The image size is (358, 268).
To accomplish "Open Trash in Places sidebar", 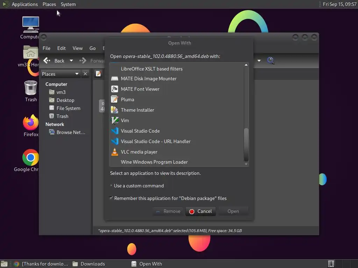I will pos(62,116).
